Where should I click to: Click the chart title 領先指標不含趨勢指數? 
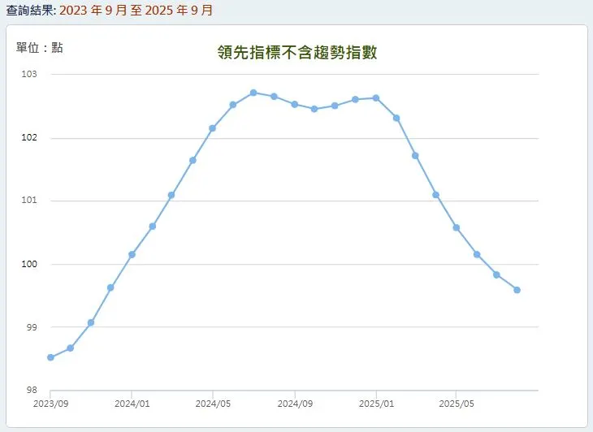296,52
